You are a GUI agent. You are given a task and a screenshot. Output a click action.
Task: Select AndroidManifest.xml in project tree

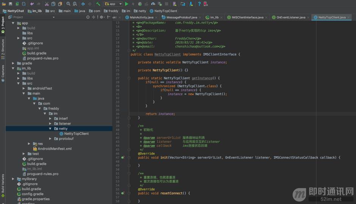(x=55, y=149)
